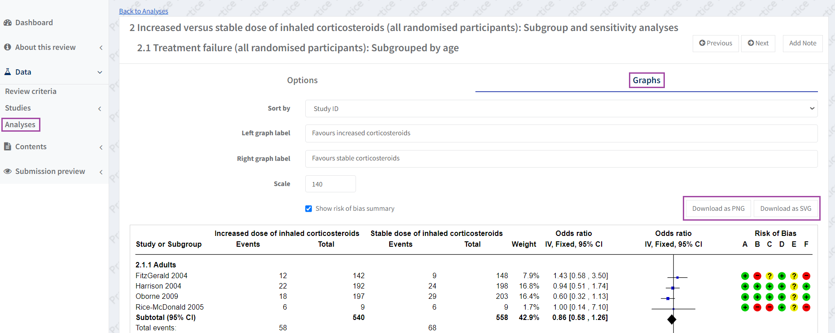This screenshot has height=333, width=835.
Task: Click the Dashboard icon in sidebar
Action: click(x=8, y=22)
